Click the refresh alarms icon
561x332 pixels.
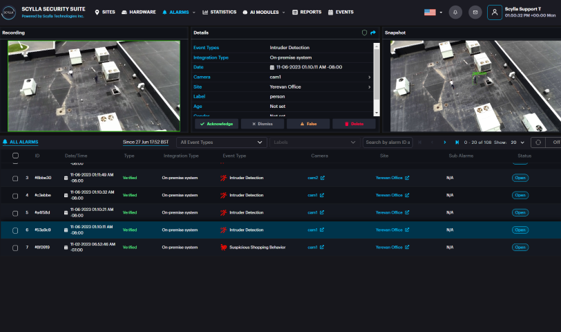point(538,142)
